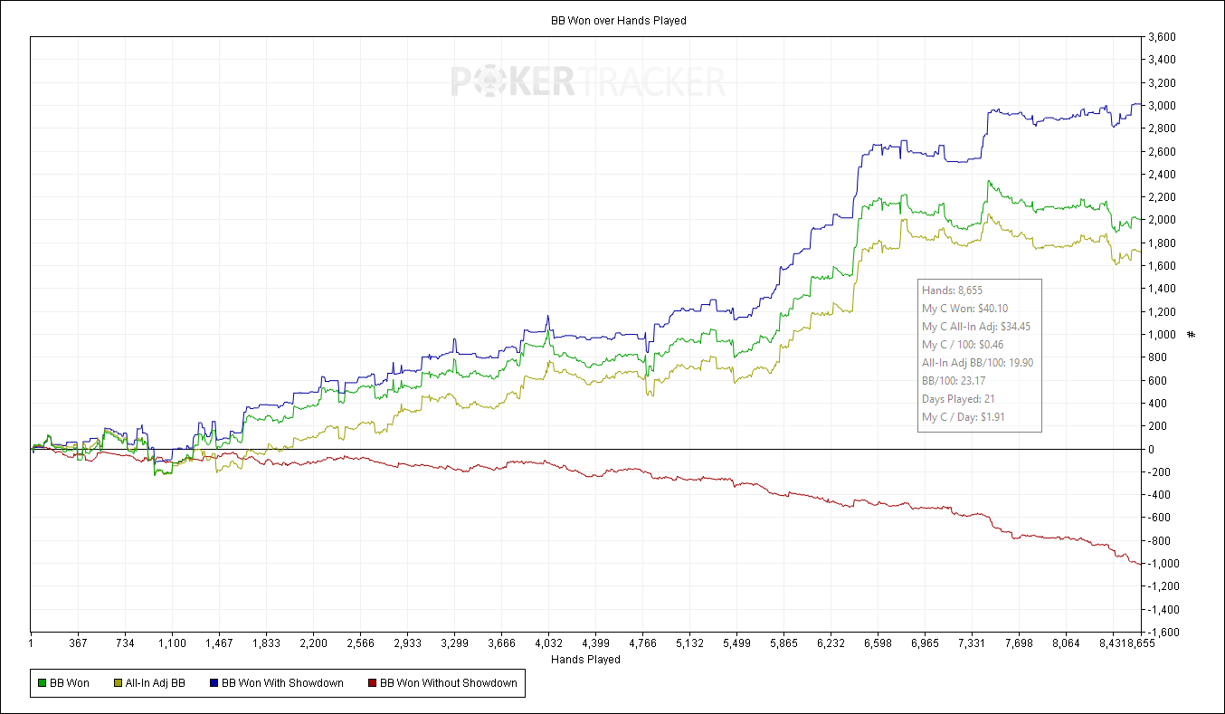This screenshot has width=1225, height=714.
Task: Select the "BB Won Without Showdown" legend label
Action: [448, 683]
